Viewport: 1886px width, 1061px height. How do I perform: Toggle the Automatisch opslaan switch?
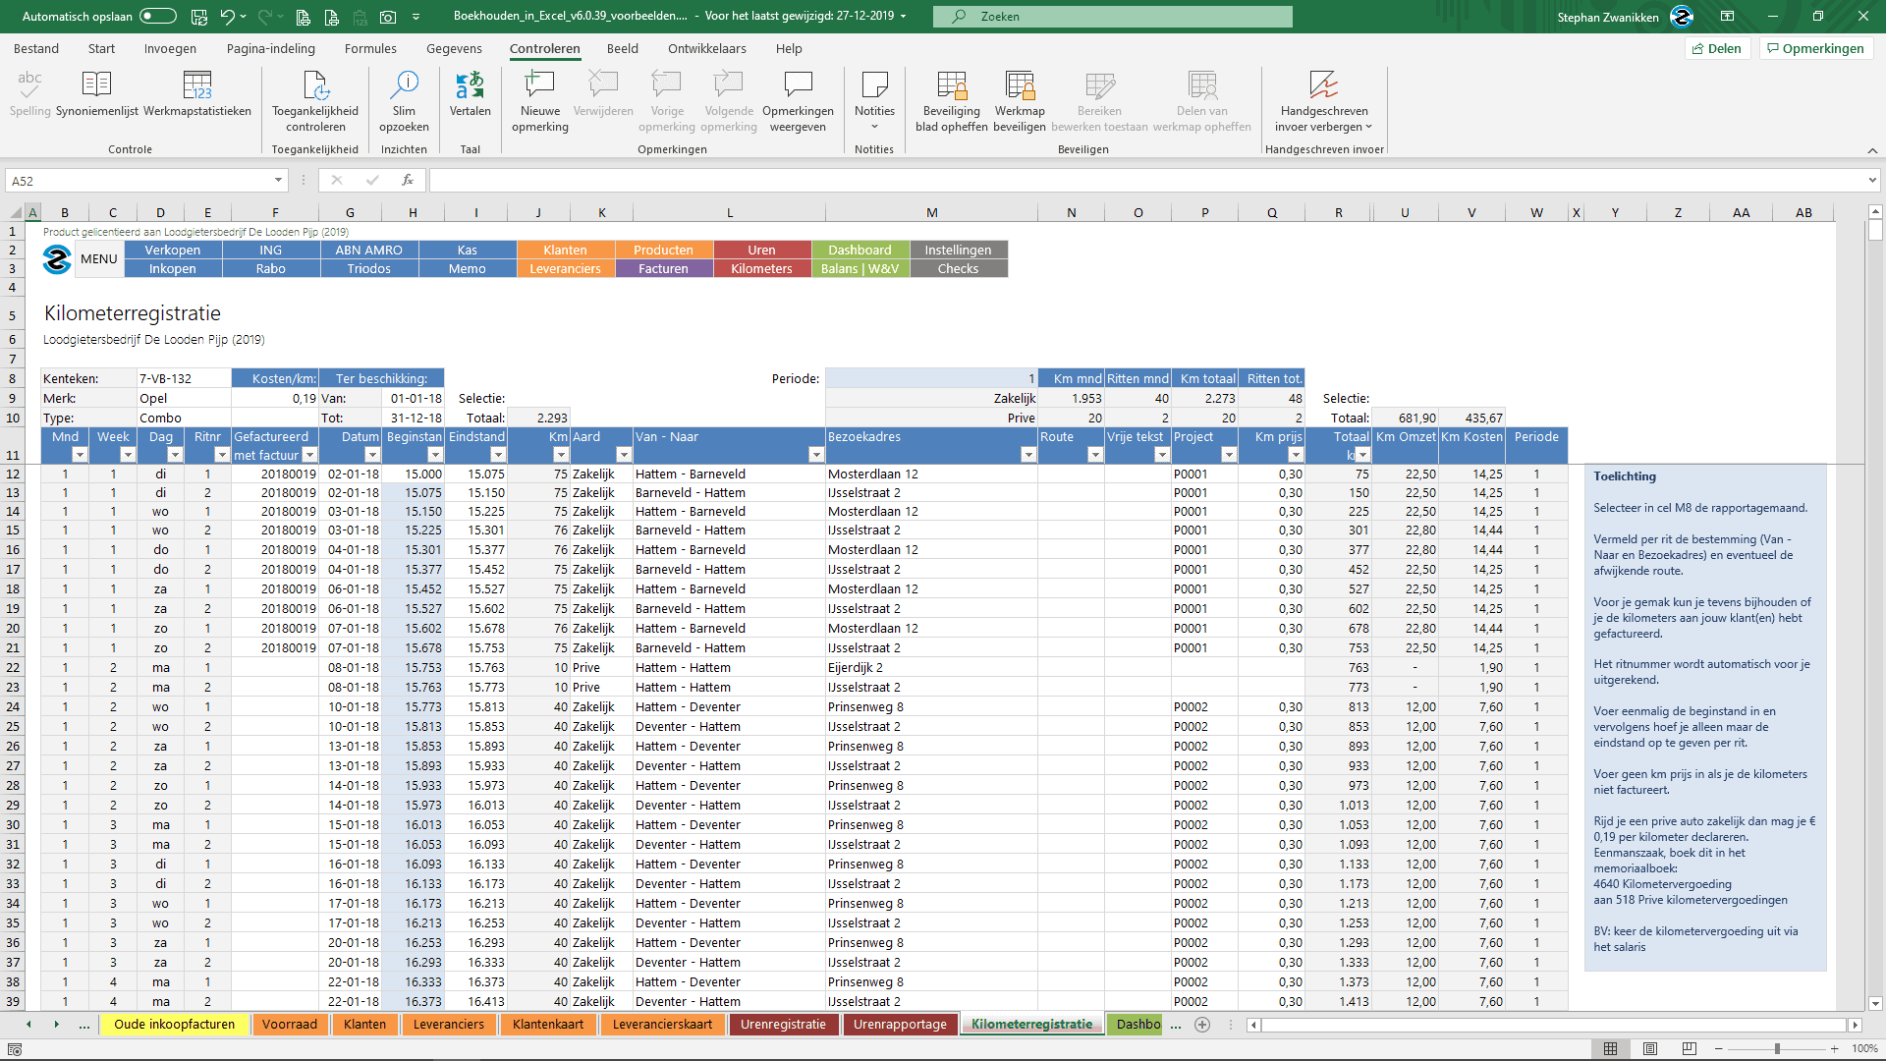157,16
